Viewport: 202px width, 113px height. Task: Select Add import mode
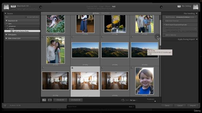pos(114,6)
